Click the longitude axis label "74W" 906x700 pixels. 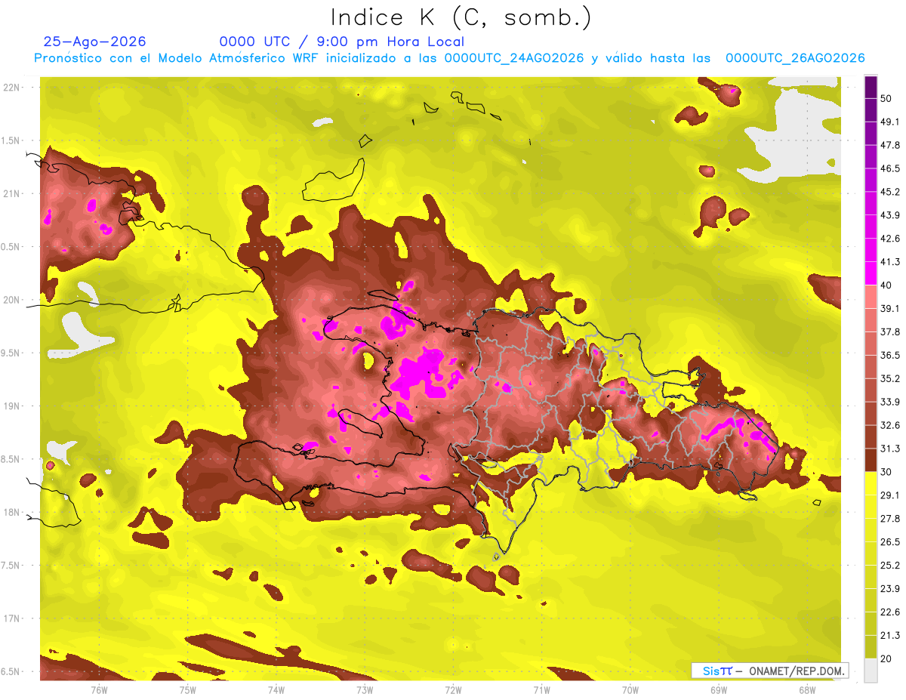276,690
